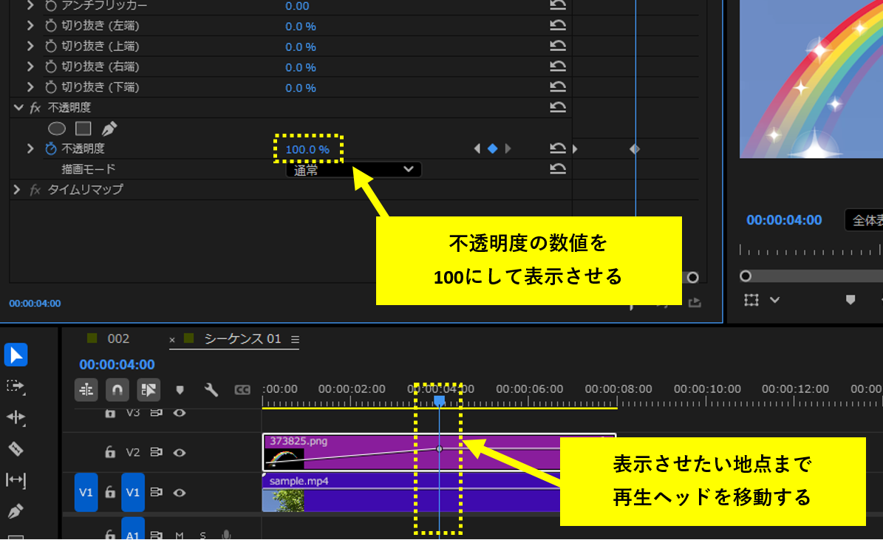The width and height of the screenshot is (883, 540).
Task: Select the Pen tool in the toolbar
Action: point(16,510)
